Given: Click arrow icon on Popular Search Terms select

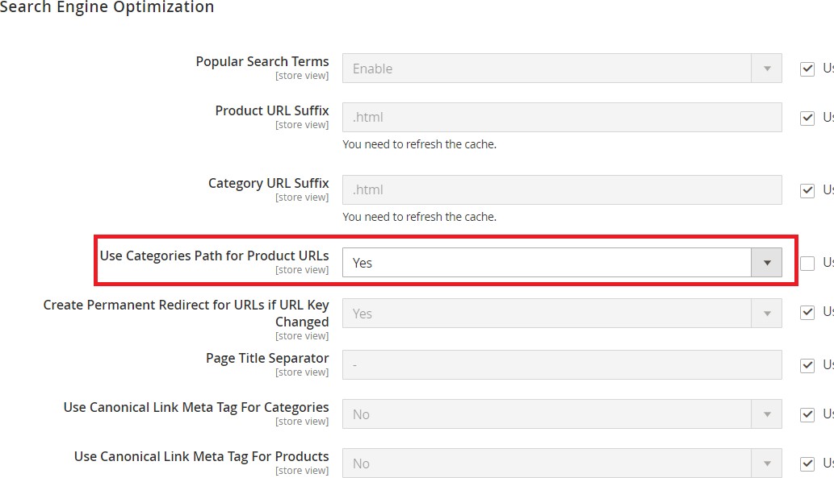Looking at the screenshot, I should pos(766,69).
